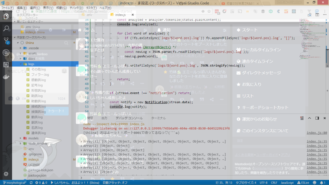Open the Source Control view with badge 2
This screenshot has height=185, width=329.
(6, 40)
